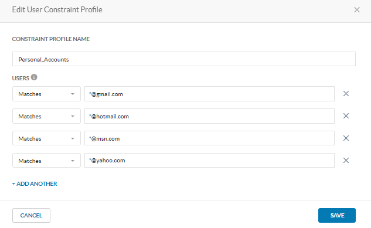The width and height of the screenshot is (371, 228).
Task: Cancel editing the profile
Action: 31,216
